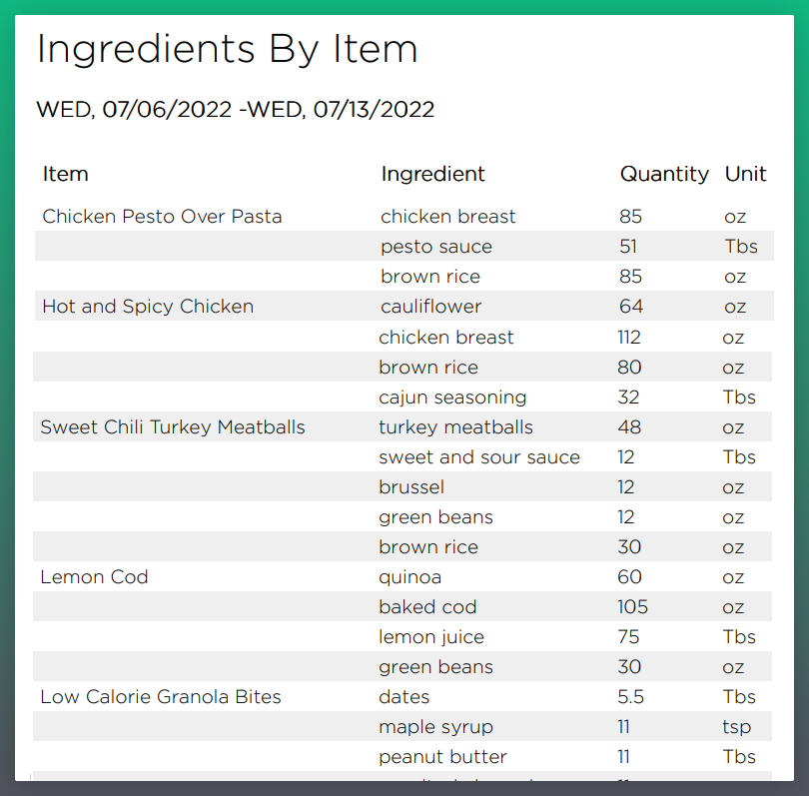The image size is (809, 796).
Task: Click the Ingredient column header
Action: (x=432, y=174)
